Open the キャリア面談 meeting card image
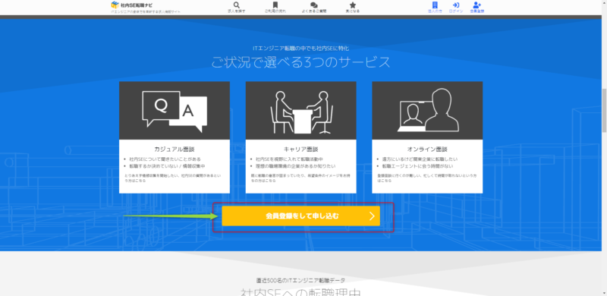The image size is (607, 296). pos(300,110)
